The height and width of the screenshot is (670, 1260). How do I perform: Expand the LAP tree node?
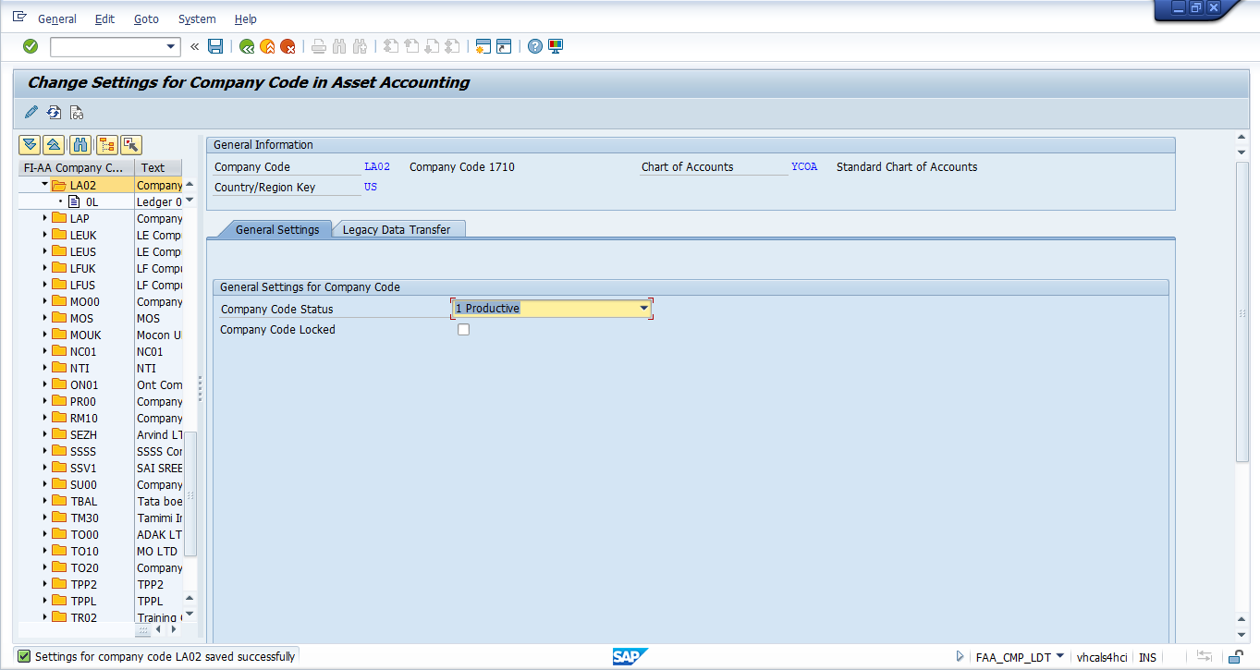click(44, 218)
